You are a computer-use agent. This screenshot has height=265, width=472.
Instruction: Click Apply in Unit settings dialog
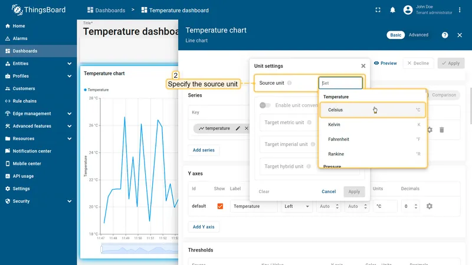pyautogui.click(x=354, y=191)
